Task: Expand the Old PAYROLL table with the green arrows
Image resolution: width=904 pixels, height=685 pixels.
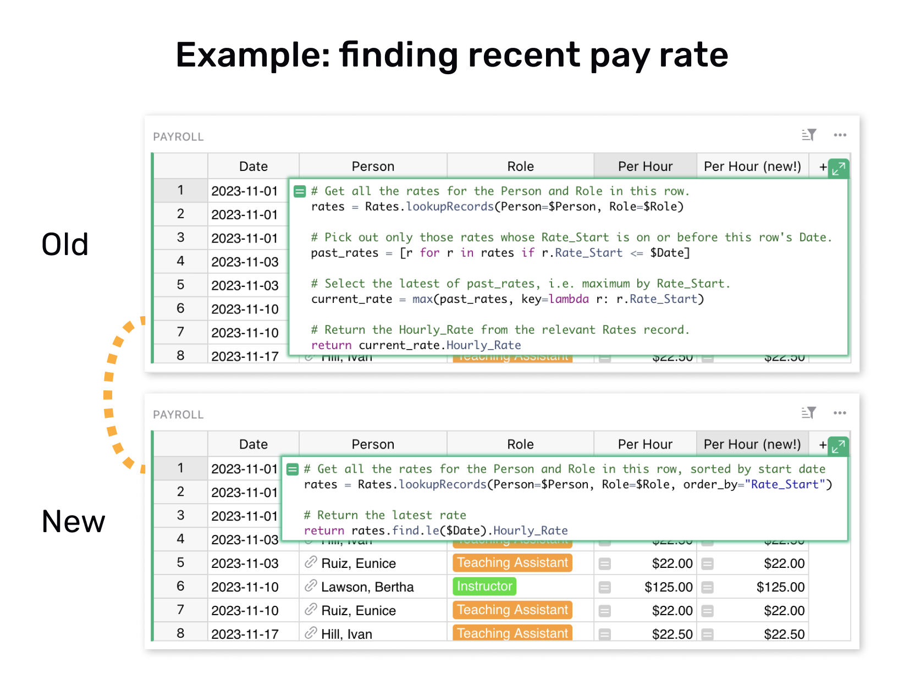Action: coord(837,169)
